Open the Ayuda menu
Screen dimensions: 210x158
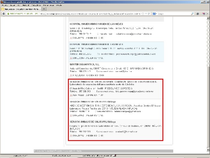[x=59, y=5]
